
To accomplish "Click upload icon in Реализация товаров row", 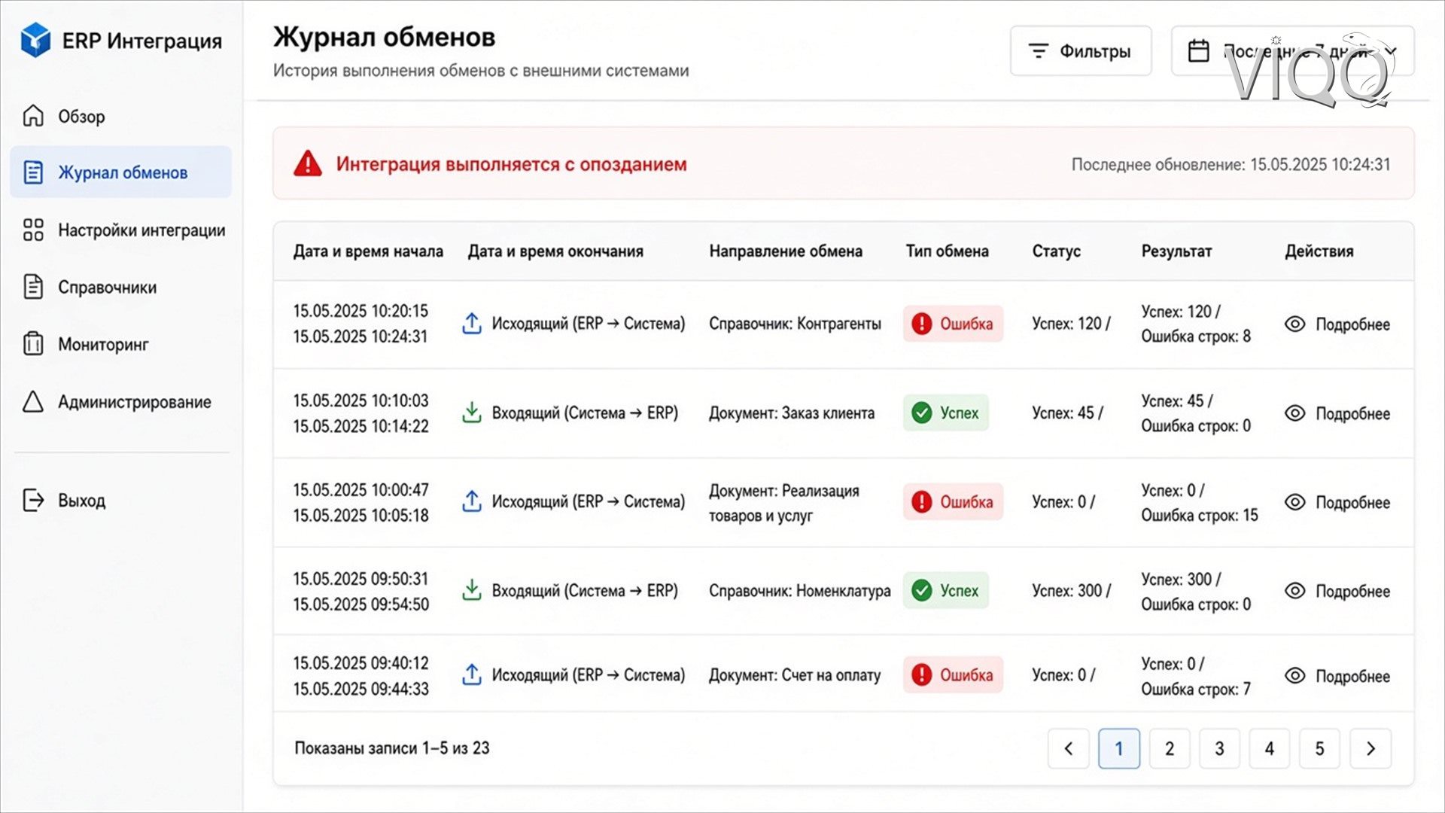I will [x=472, y=501].
